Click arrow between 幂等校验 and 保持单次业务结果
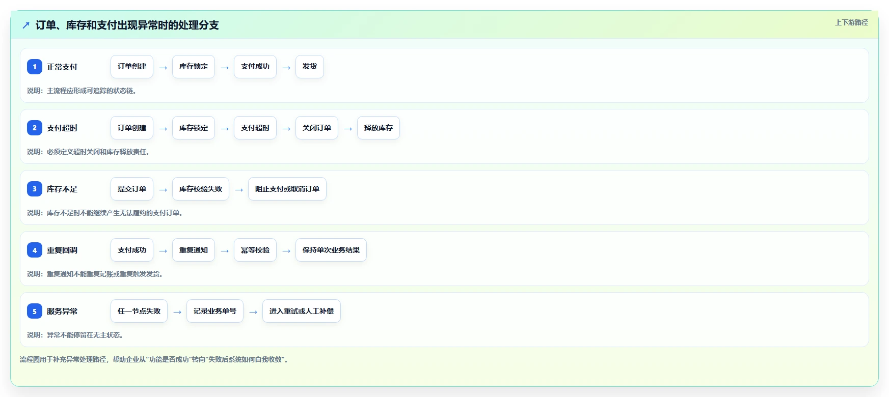The width and height of the screenshot is (889, 397). click(286, 251)
